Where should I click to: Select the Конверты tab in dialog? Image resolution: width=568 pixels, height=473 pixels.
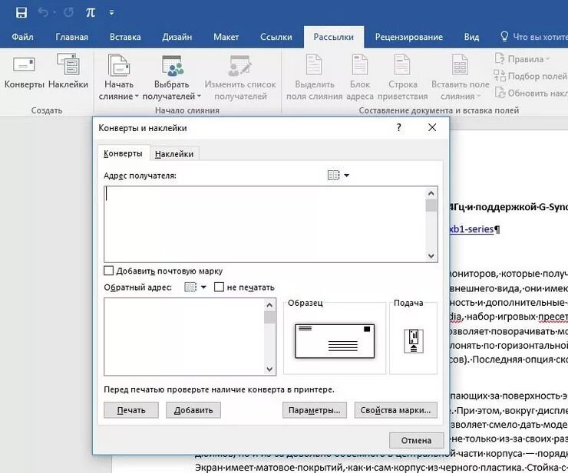tap(123, 153)
